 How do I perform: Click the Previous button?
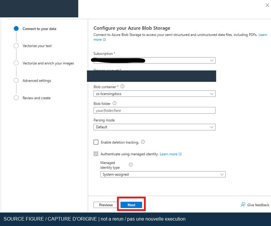pyautogui.click(x=106, y=205)
